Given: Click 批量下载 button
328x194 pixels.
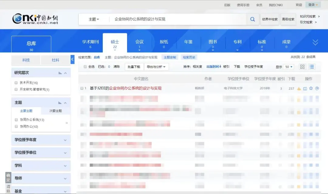Looking at the screenshot, I should [134, 67].
